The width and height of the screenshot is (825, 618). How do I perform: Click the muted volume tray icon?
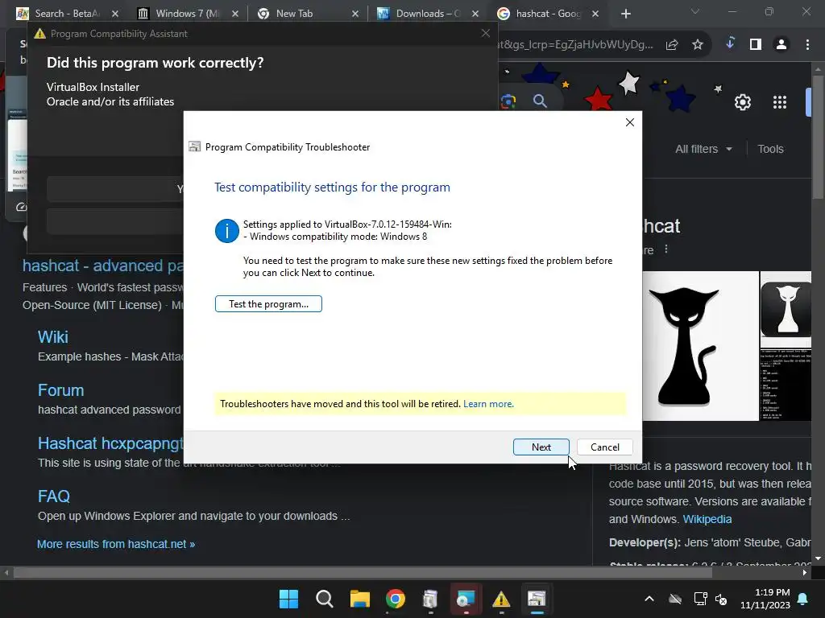[721, 599]
